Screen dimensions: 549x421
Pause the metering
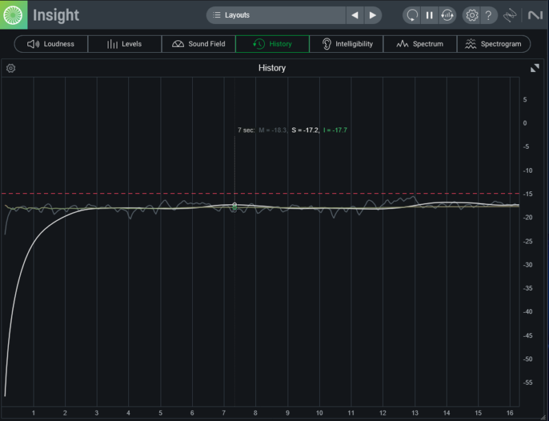click(x=430, y=15)
